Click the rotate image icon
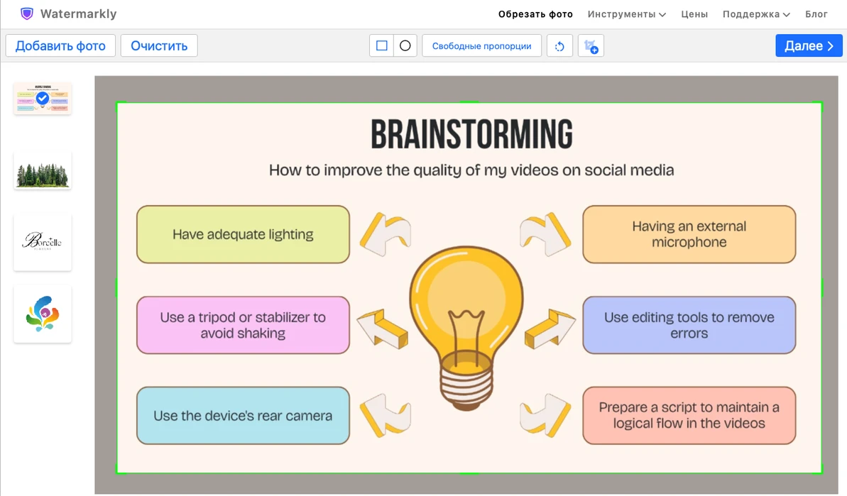 (x=559, y=46)
